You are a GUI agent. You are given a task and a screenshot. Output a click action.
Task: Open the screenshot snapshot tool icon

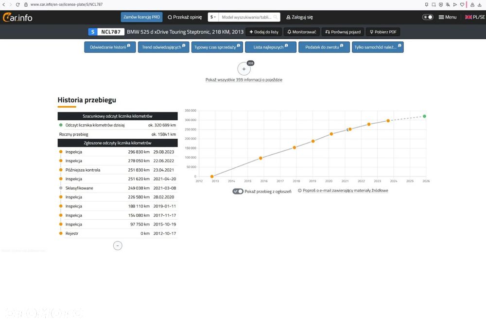pos(434,4)
